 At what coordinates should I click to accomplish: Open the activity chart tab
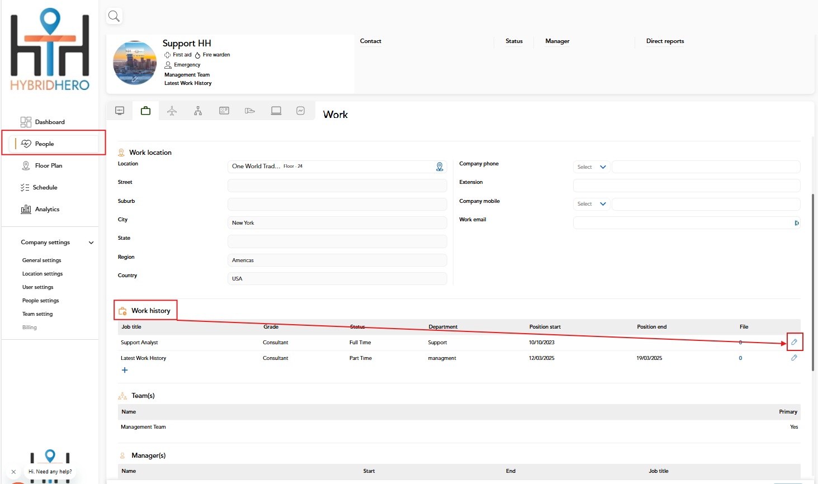coord(301,111)
